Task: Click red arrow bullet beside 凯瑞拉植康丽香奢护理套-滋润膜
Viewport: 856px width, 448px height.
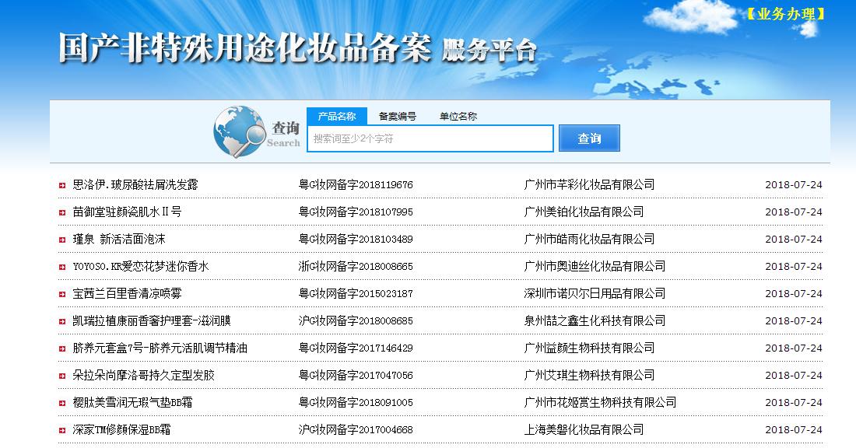Action: (62, 322)
